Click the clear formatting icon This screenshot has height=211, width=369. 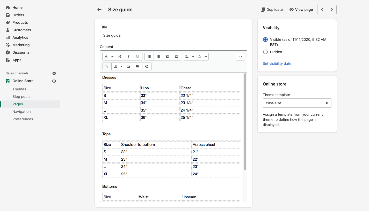(x=147, y=66)
